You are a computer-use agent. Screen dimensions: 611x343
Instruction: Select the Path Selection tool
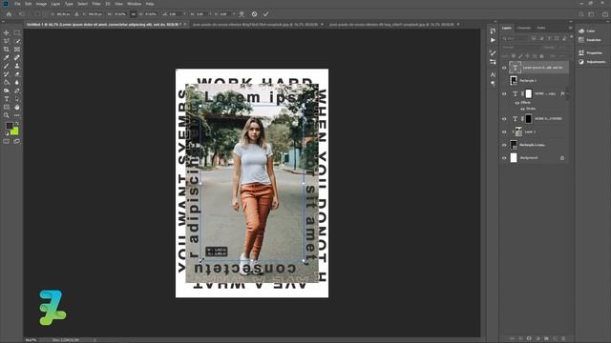(17, 99)
